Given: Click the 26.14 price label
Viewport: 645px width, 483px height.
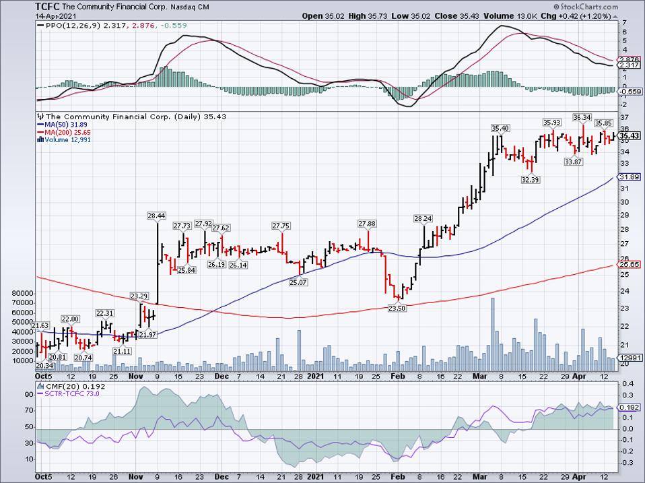Looking at the screenshot, I should [x=238, y=265].
